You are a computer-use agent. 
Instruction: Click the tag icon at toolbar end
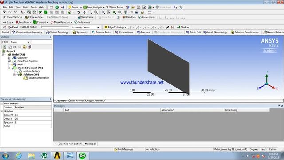point(181,7)
